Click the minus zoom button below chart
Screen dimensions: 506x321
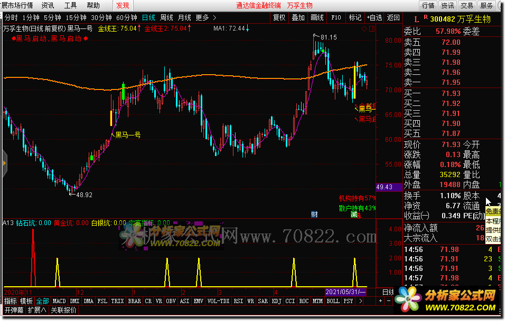coord(389,301)
